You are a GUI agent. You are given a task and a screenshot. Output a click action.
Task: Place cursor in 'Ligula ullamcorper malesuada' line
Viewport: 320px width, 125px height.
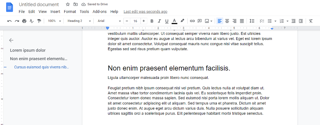coord(158,78)
